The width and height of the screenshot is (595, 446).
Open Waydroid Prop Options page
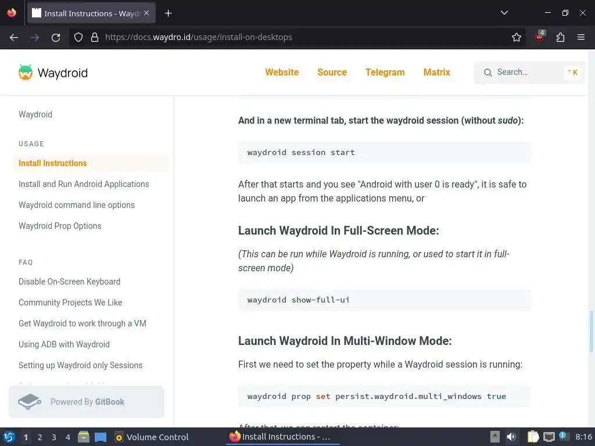coord(60,226)
